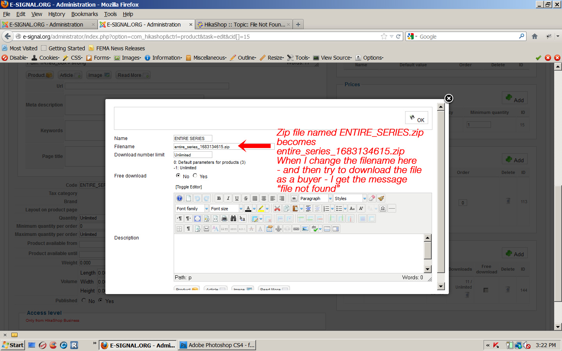Open the History menu

point(57,14)
